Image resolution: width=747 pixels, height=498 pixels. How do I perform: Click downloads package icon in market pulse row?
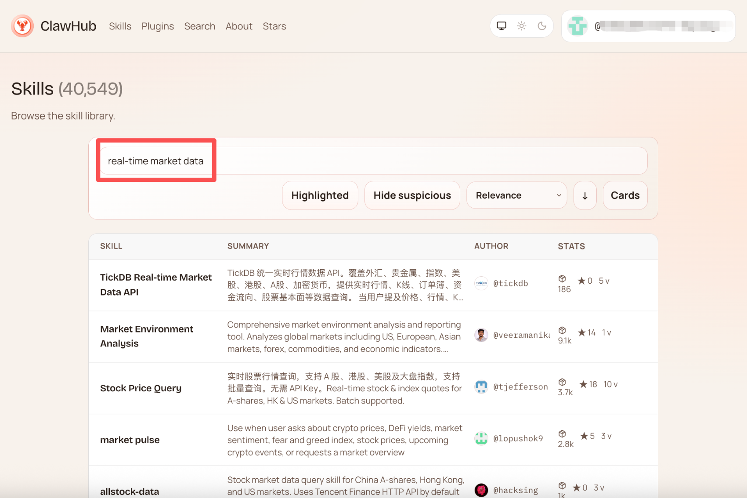tap(562, 434)
